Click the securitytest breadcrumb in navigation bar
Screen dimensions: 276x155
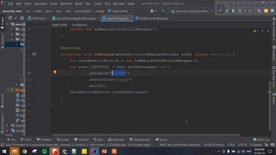83,11
